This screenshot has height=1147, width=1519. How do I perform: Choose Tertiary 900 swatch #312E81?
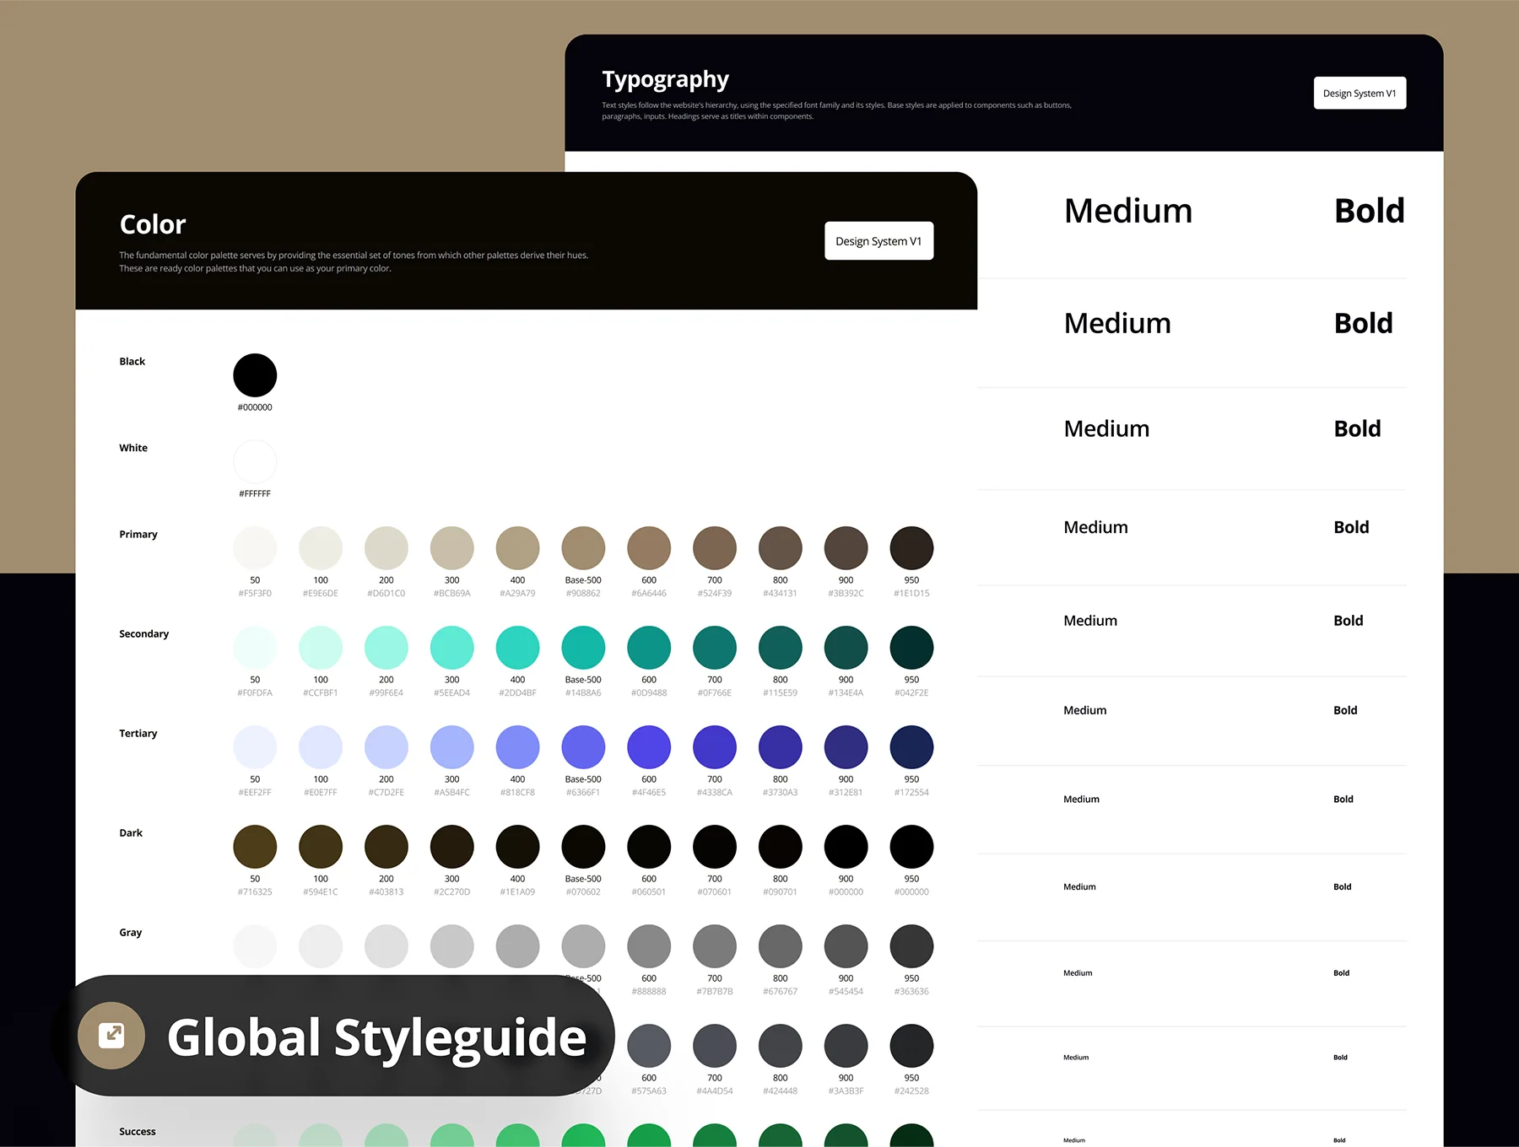(846, 747)
